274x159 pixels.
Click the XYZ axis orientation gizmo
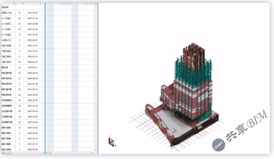(112, 141)
